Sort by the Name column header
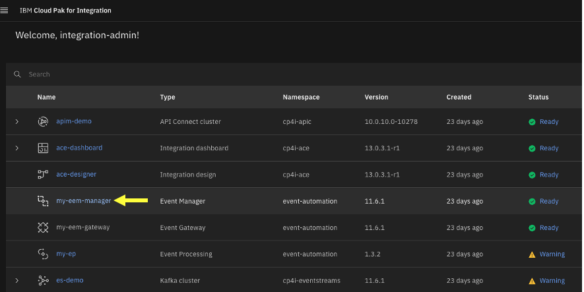The height and width of the screenshot is (292, 584). tap(46, 97)
